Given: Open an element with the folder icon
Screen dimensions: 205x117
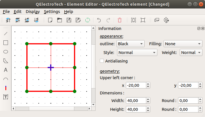Looking at the screenshot, I should pos(60,20).
